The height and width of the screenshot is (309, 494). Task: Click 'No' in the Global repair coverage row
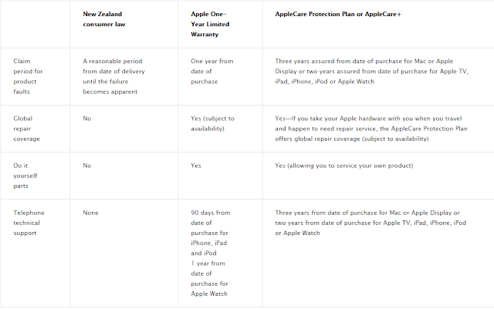(87, 118)
